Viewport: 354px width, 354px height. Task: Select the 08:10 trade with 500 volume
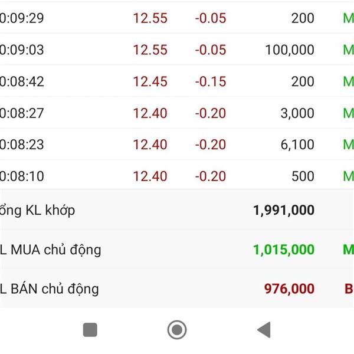[x=177, y=176]
